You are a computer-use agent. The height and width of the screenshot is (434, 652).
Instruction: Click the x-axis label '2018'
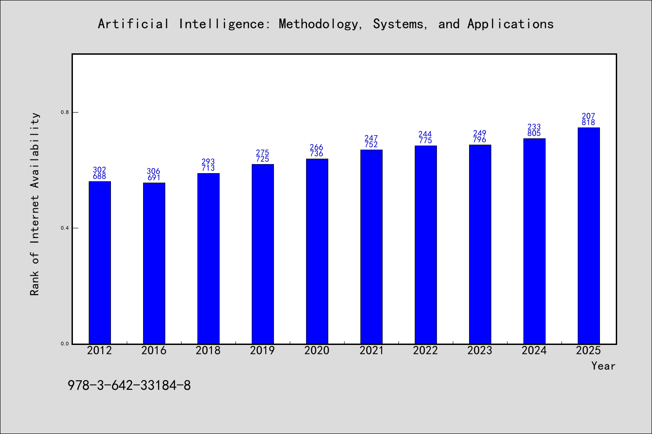[x=208, y=350]
